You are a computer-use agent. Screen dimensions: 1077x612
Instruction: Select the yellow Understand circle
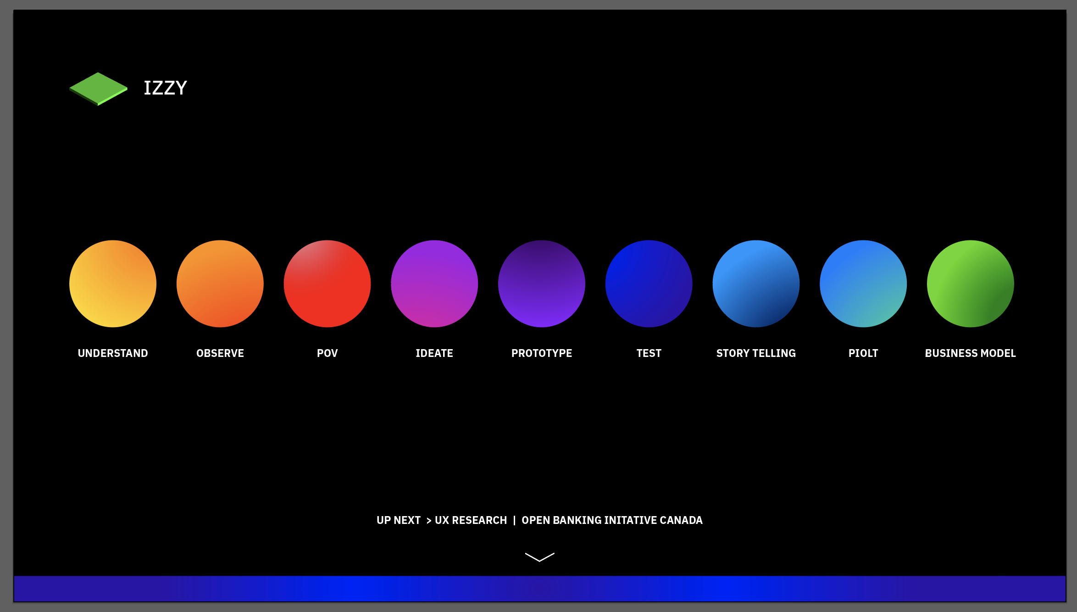click(113, 284)
